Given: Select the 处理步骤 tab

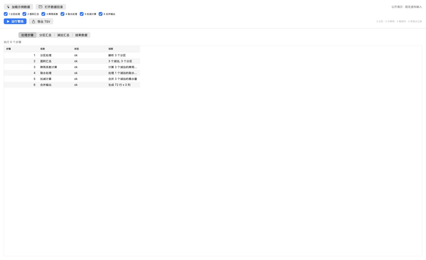Looking at the screenshot, I should point(27,35).
